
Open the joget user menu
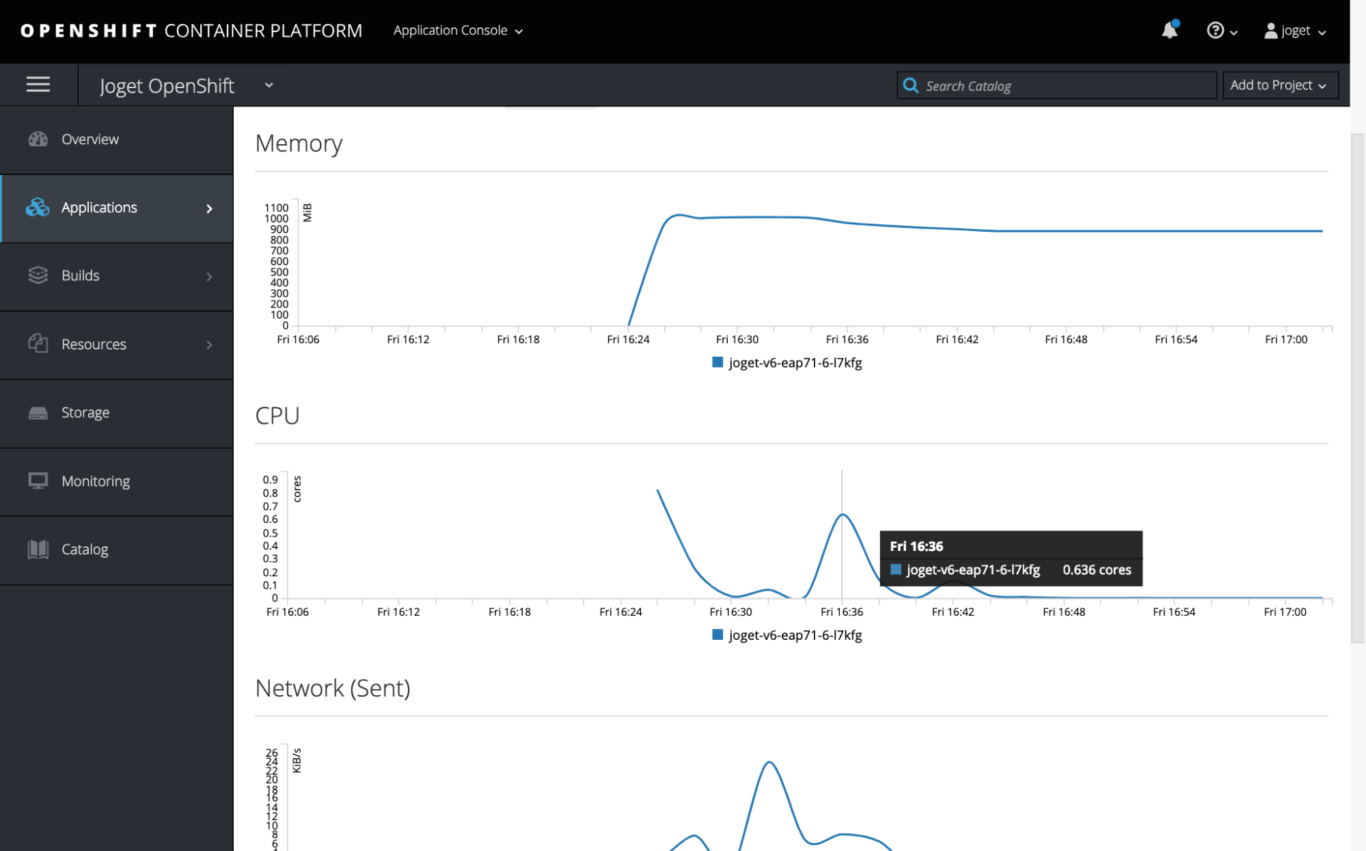(1295, 31)
